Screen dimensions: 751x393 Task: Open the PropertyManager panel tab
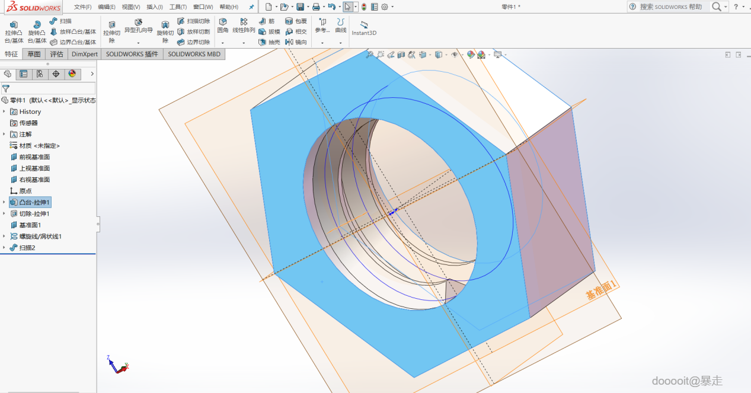pos(23,74)
